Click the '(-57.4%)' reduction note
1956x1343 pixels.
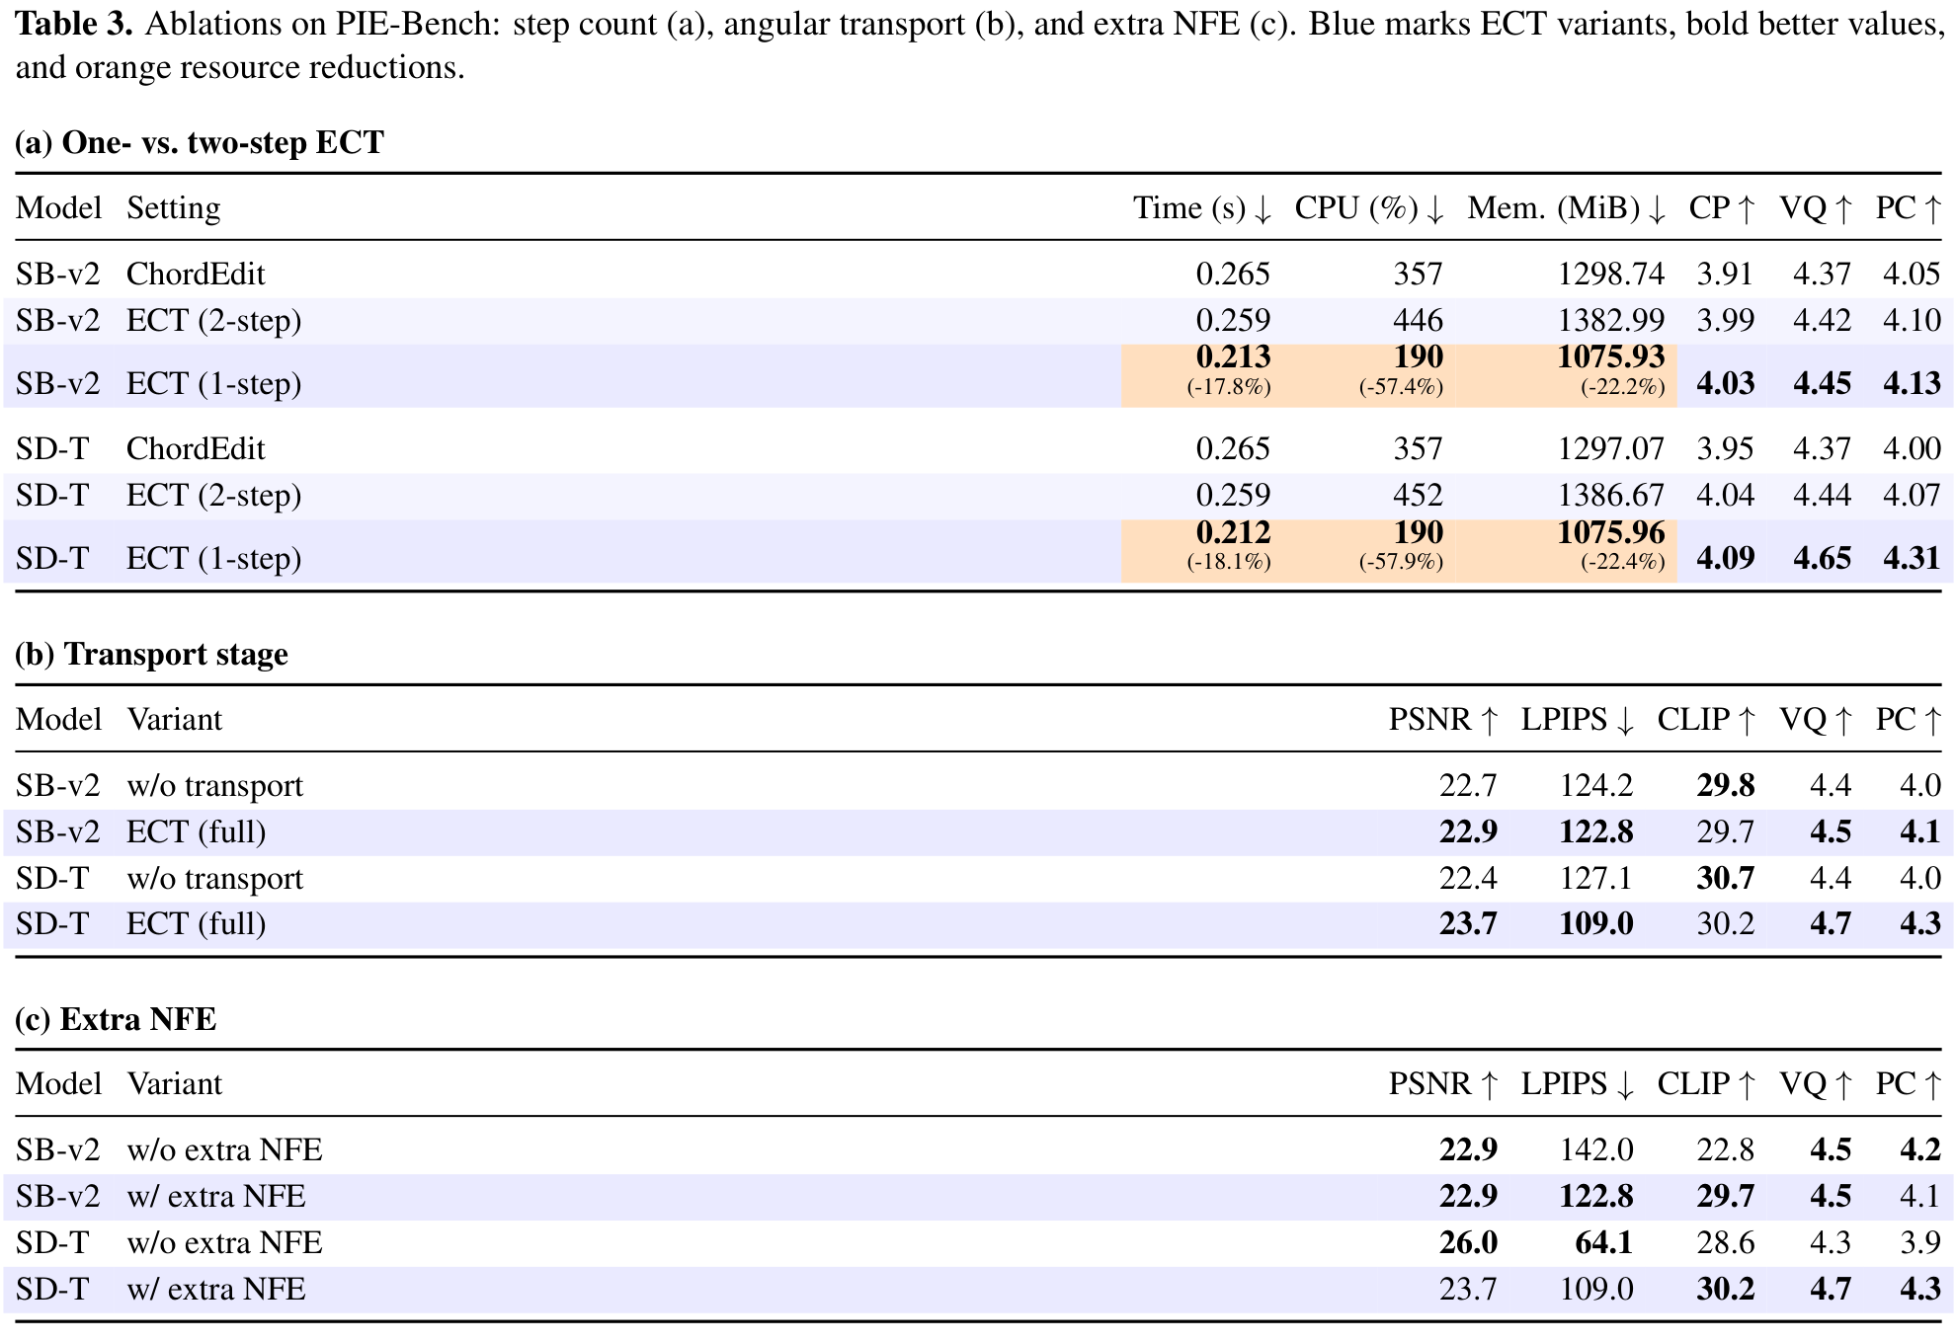(x=1401, y=386)
